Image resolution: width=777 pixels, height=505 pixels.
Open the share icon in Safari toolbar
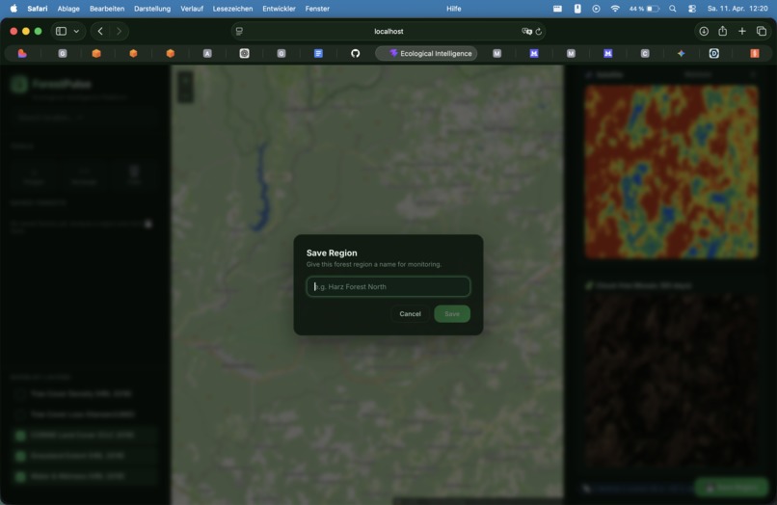click(x=722, y=31)
